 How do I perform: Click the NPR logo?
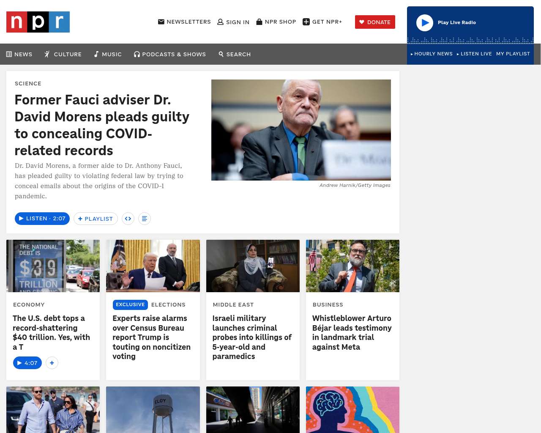[38, 22]
